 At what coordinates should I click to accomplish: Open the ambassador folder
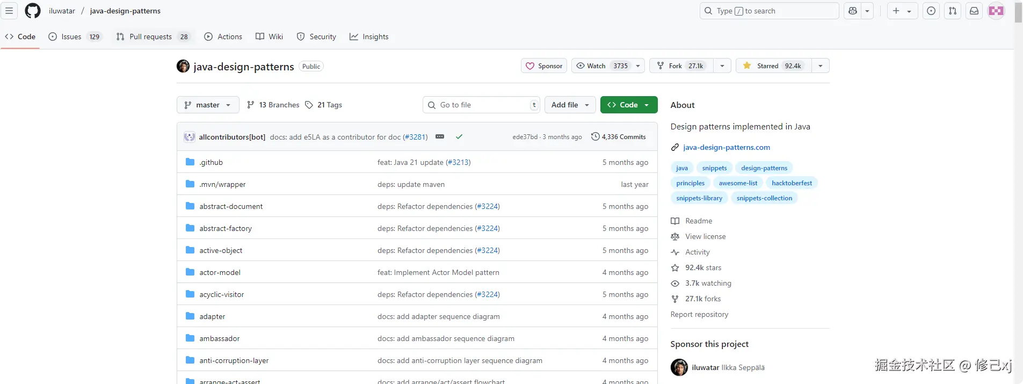pos(220,338)
